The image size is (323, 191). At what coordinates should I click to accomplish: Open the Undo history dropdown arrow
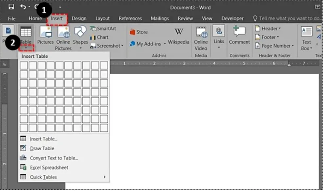click(29, 7)
